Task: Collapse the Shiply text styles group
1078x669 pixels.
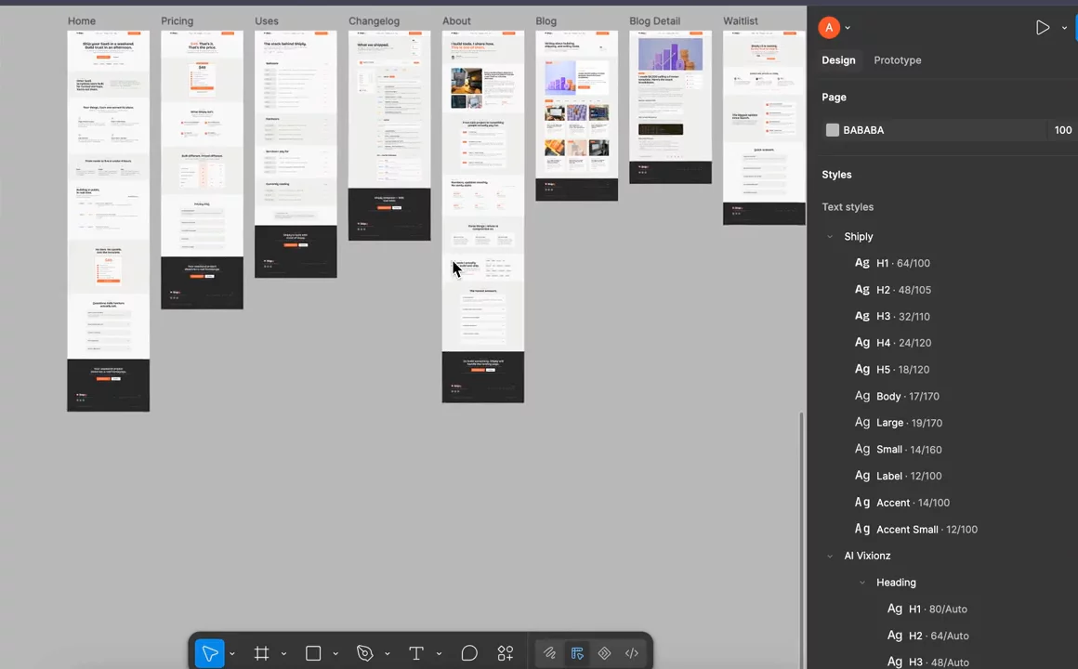Action: pyautogui.click(x=830, y=237)
